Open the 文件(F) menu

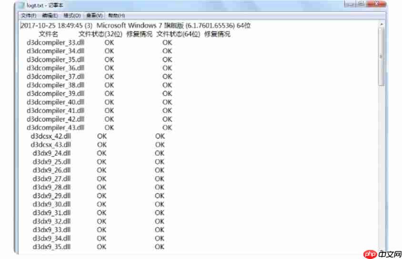click(29, 16)
